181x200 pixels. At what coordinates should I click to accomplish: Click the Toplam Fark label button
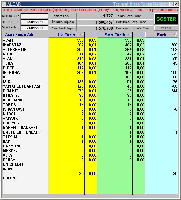63,16
